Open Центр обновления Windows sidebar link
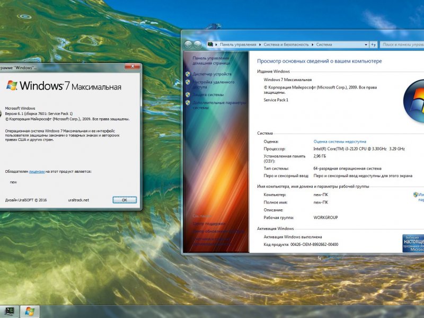Viewport: 424px width, 318px height. 218,232
